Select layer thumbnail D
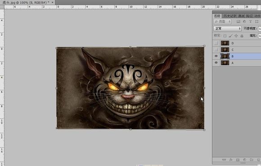This screenshot has height=166, width=261. coord(225,43)
